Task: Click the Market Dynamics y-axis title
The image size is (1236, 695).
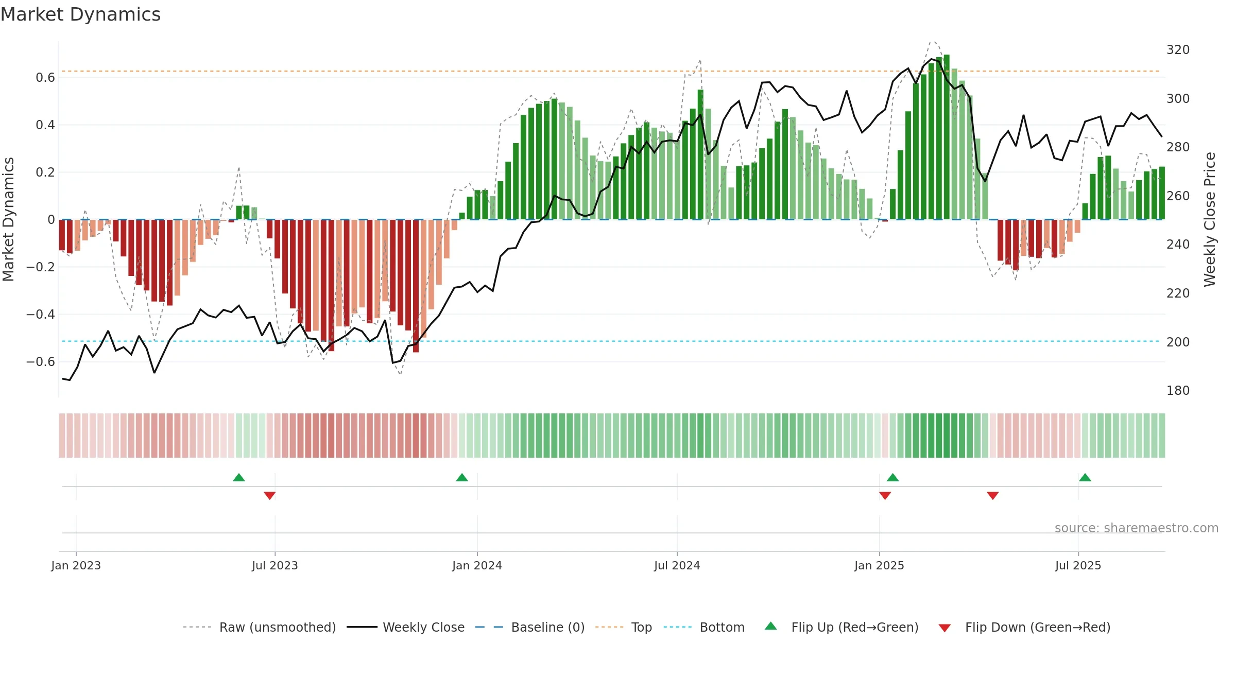Action: click(8, 219)
